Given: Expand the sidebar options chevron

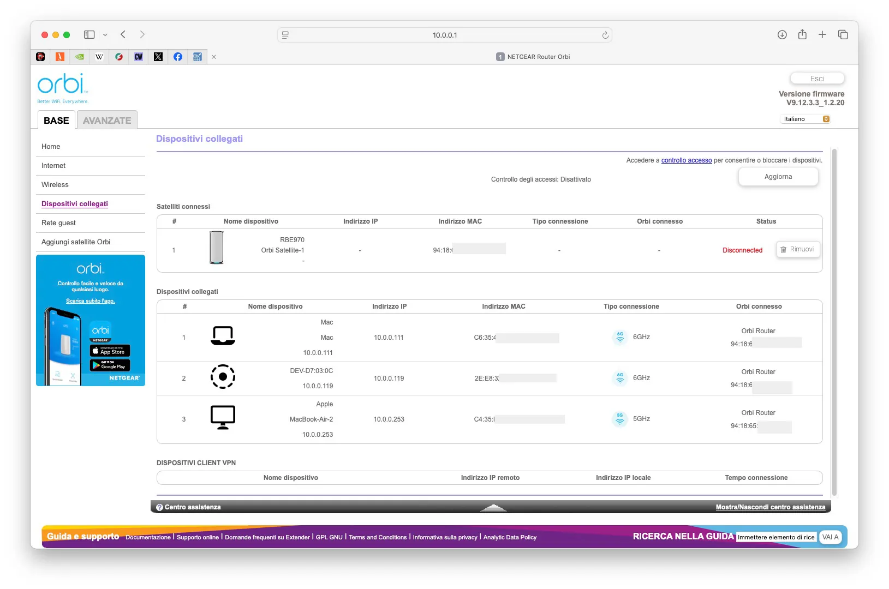Looking at the screenshot, I should pos(105,35).
